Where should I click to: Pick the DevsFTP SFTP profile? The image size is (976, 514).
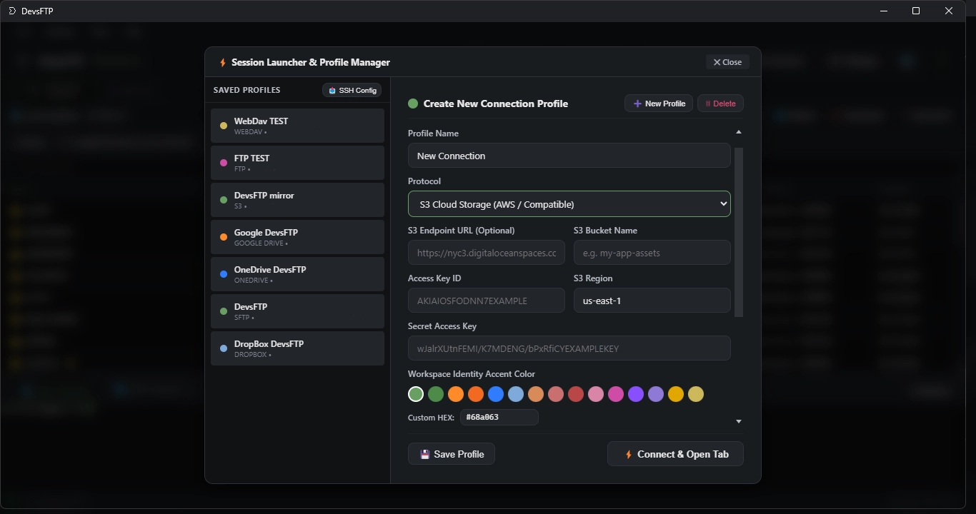coord(297,311)
